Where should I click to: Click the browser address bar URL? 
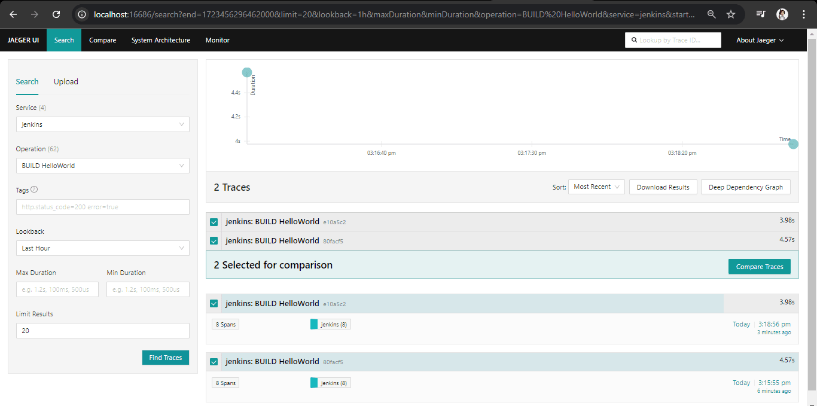394,14
